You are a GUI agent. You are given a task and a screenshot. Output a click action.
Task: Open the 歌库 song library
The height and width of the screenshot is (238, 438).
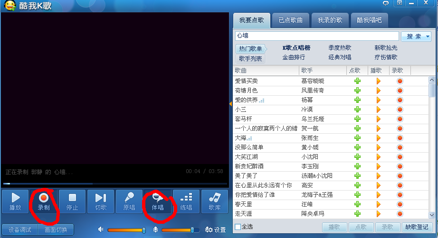click(215, 201)
